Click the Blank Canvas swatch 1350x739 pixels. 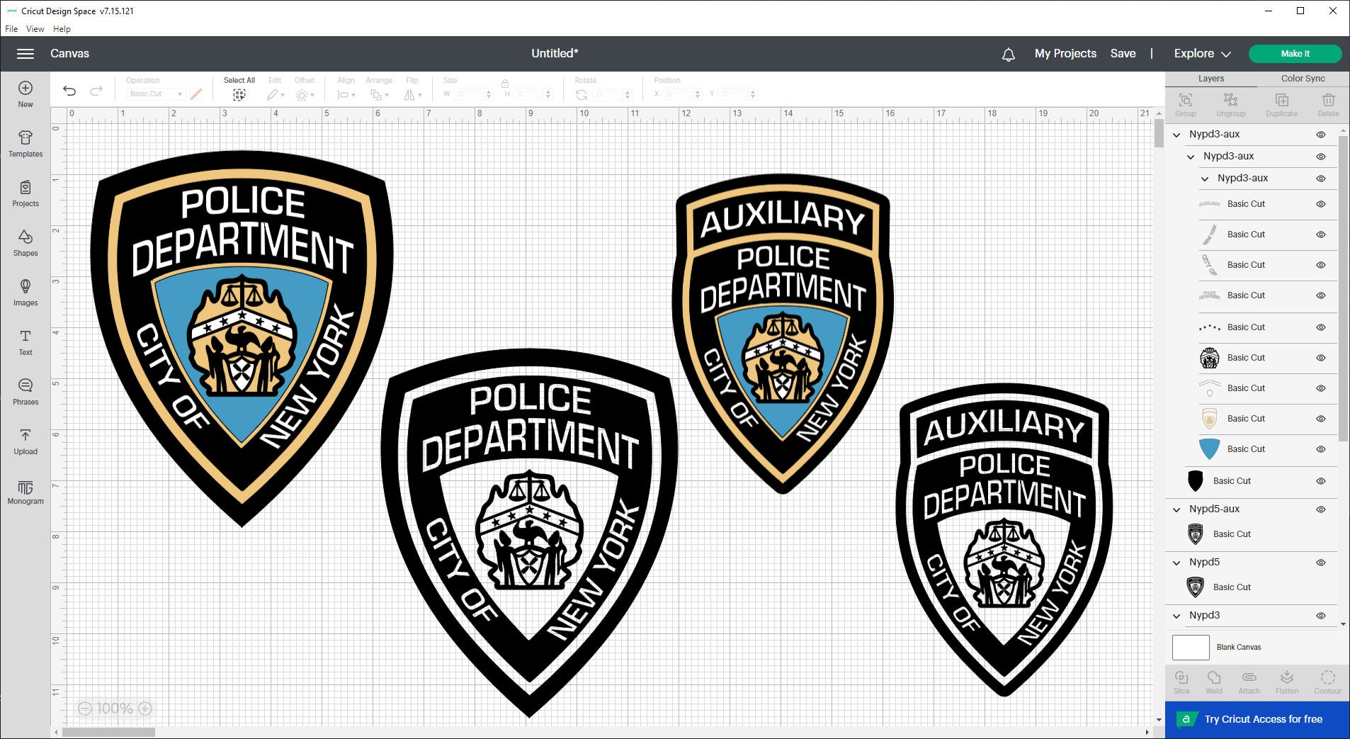[x=1191, y=648]
